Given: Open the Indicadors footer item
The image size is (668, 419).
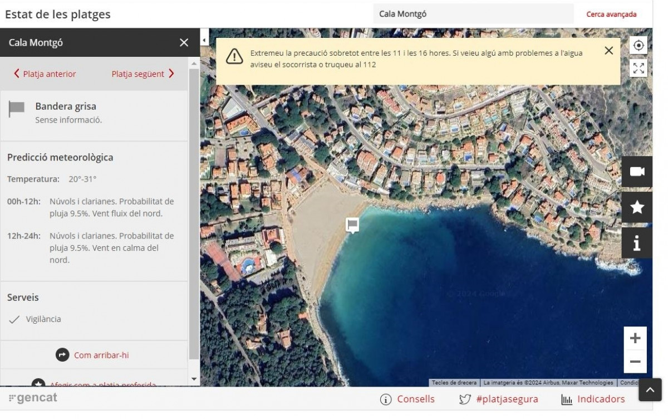Looking at the screenshot, I should tap(593, 399).
